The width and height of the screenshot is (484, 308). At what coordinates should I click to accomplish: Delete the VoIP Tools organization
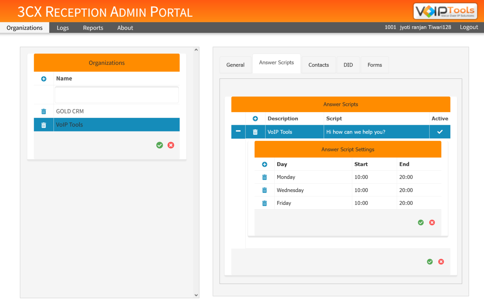coord(43,125)
